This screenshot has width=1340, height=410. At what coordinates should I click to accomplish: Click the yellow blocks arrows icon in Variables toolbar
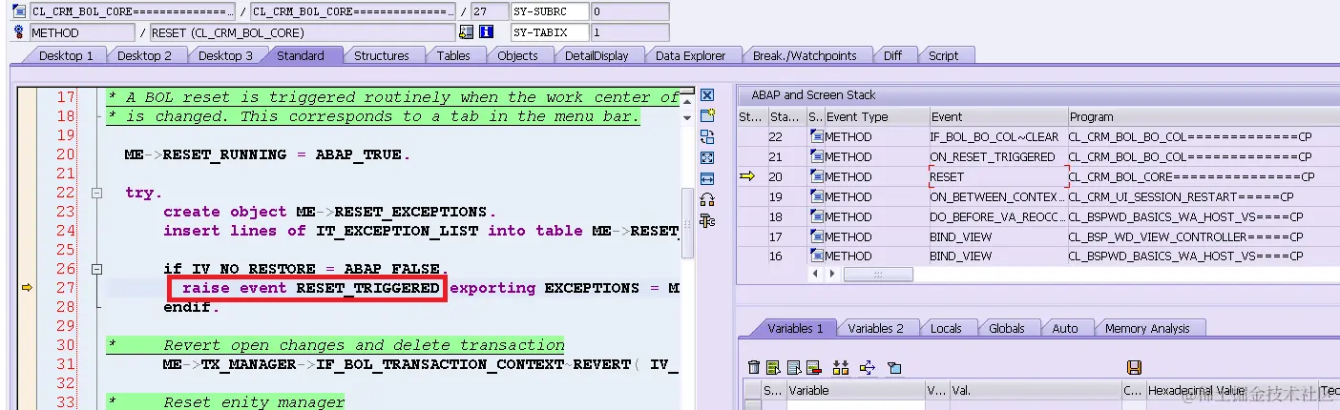click(841, 367)
